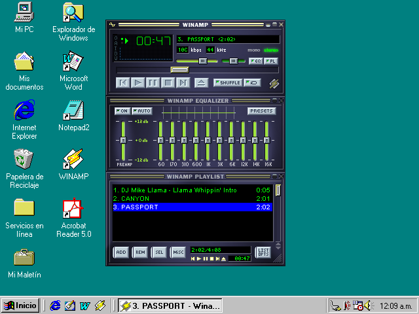
Task: Click mini eject button in playlist footer
Action: 224,259
